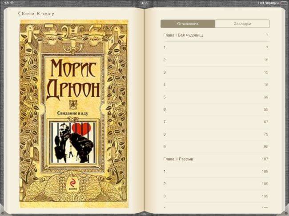
Task: Open section 8 on page 79
Action: (216, 134)
